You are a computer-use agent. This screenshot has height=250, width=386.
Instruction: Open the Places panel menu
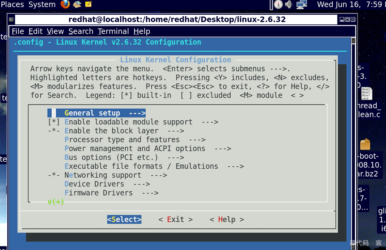[x=12, y=4]
